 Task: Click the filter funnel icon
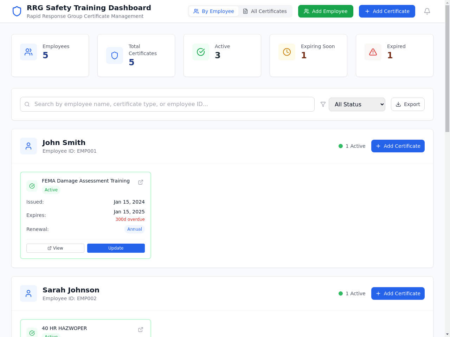coord(323,104)
